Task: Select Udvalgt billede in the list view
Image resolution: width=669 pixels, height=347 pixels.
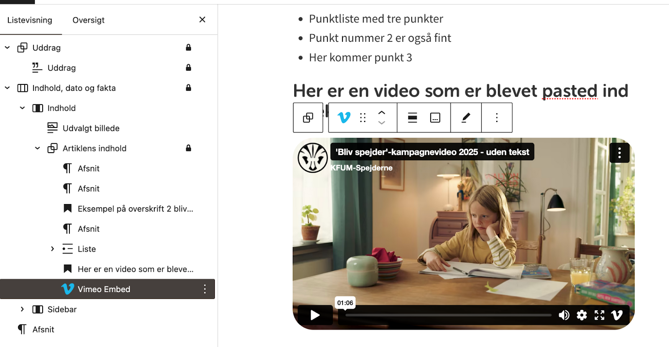Action: 91,128
